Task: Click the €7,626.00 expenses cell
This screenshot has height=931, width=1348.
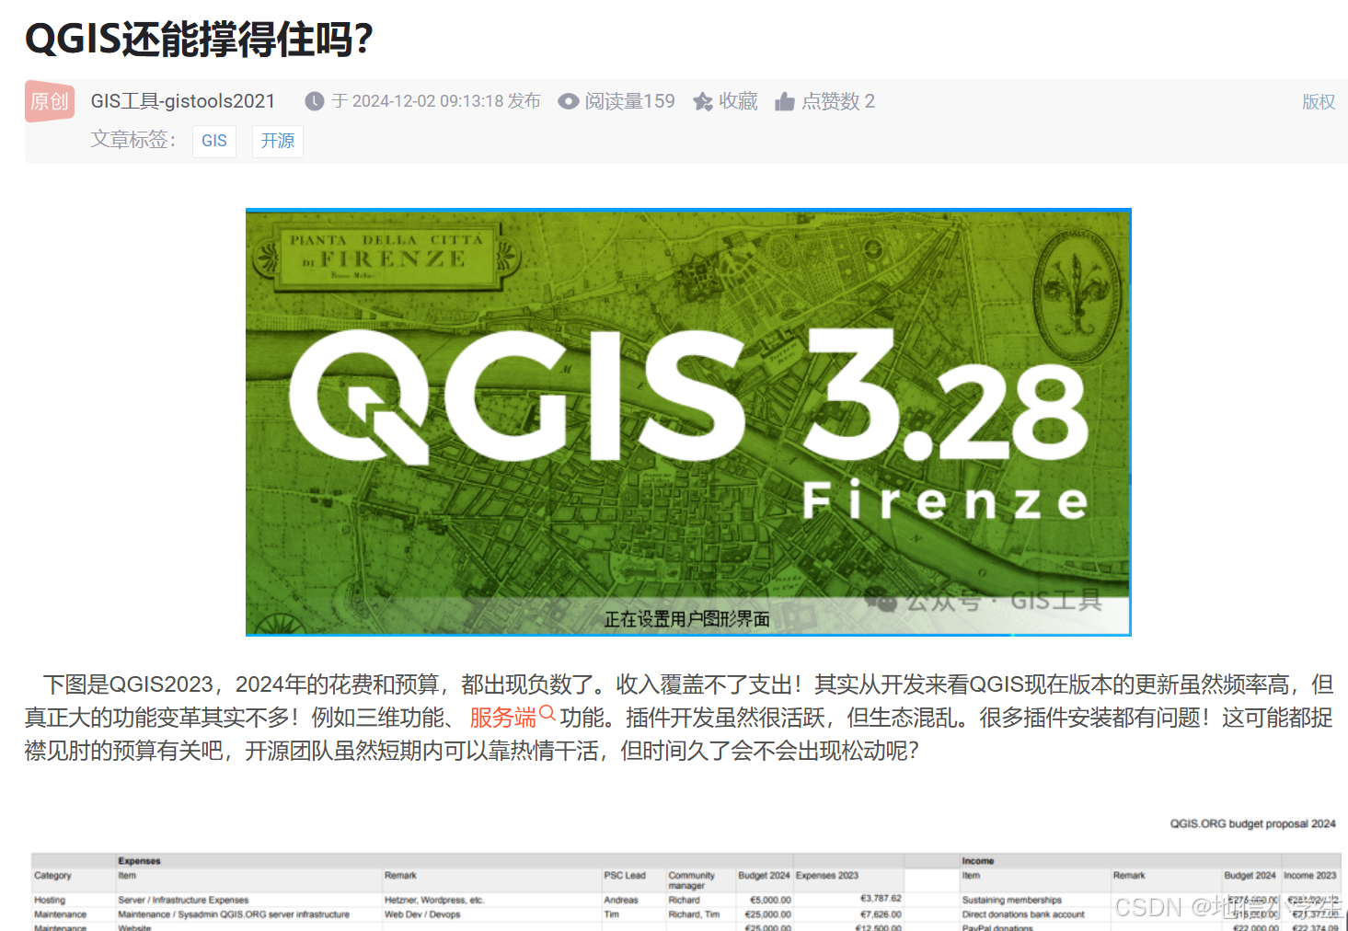Action: 881,914
